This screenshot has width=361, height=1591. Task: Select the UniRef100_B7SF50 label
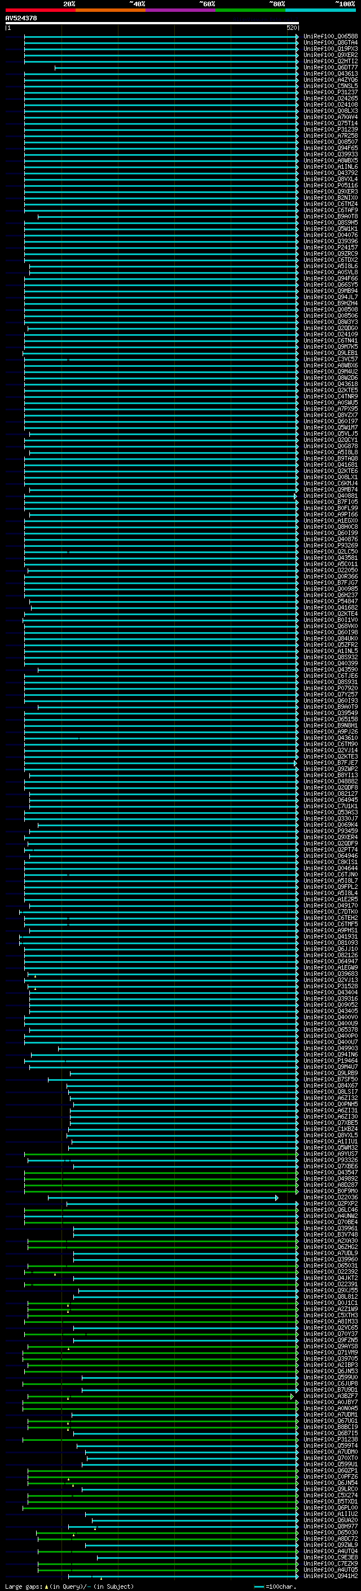coord(331,1079)
